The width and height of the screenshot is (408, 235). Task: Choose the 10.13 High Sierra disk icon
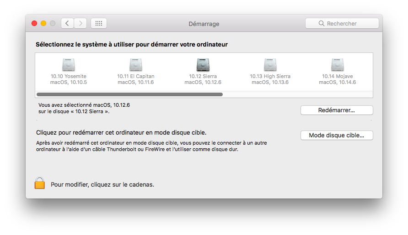click(270, 65)
